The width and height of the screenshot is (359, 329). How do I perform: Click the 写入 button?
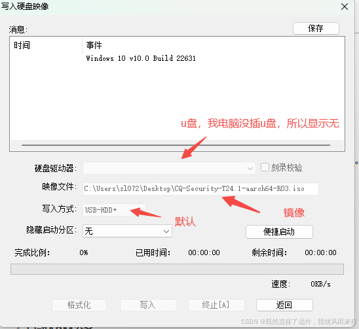(x=148, y=305)
